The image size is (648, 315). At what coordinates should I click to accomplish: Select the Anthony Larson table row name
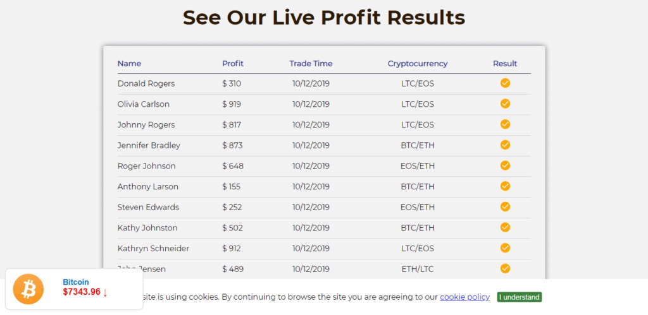[148, 187]
